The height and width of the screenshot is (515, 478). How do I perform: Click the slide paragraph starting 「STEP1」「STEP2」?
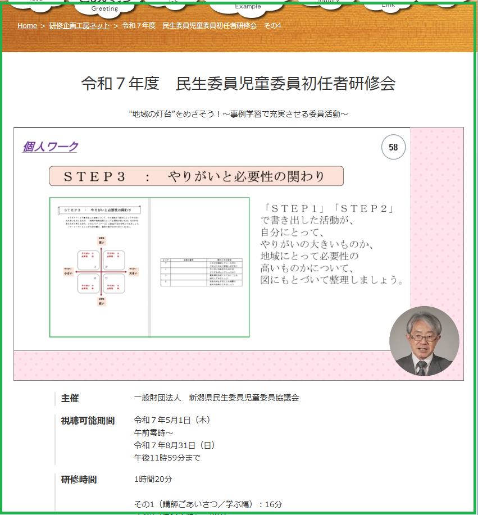[x=332, y=244]
